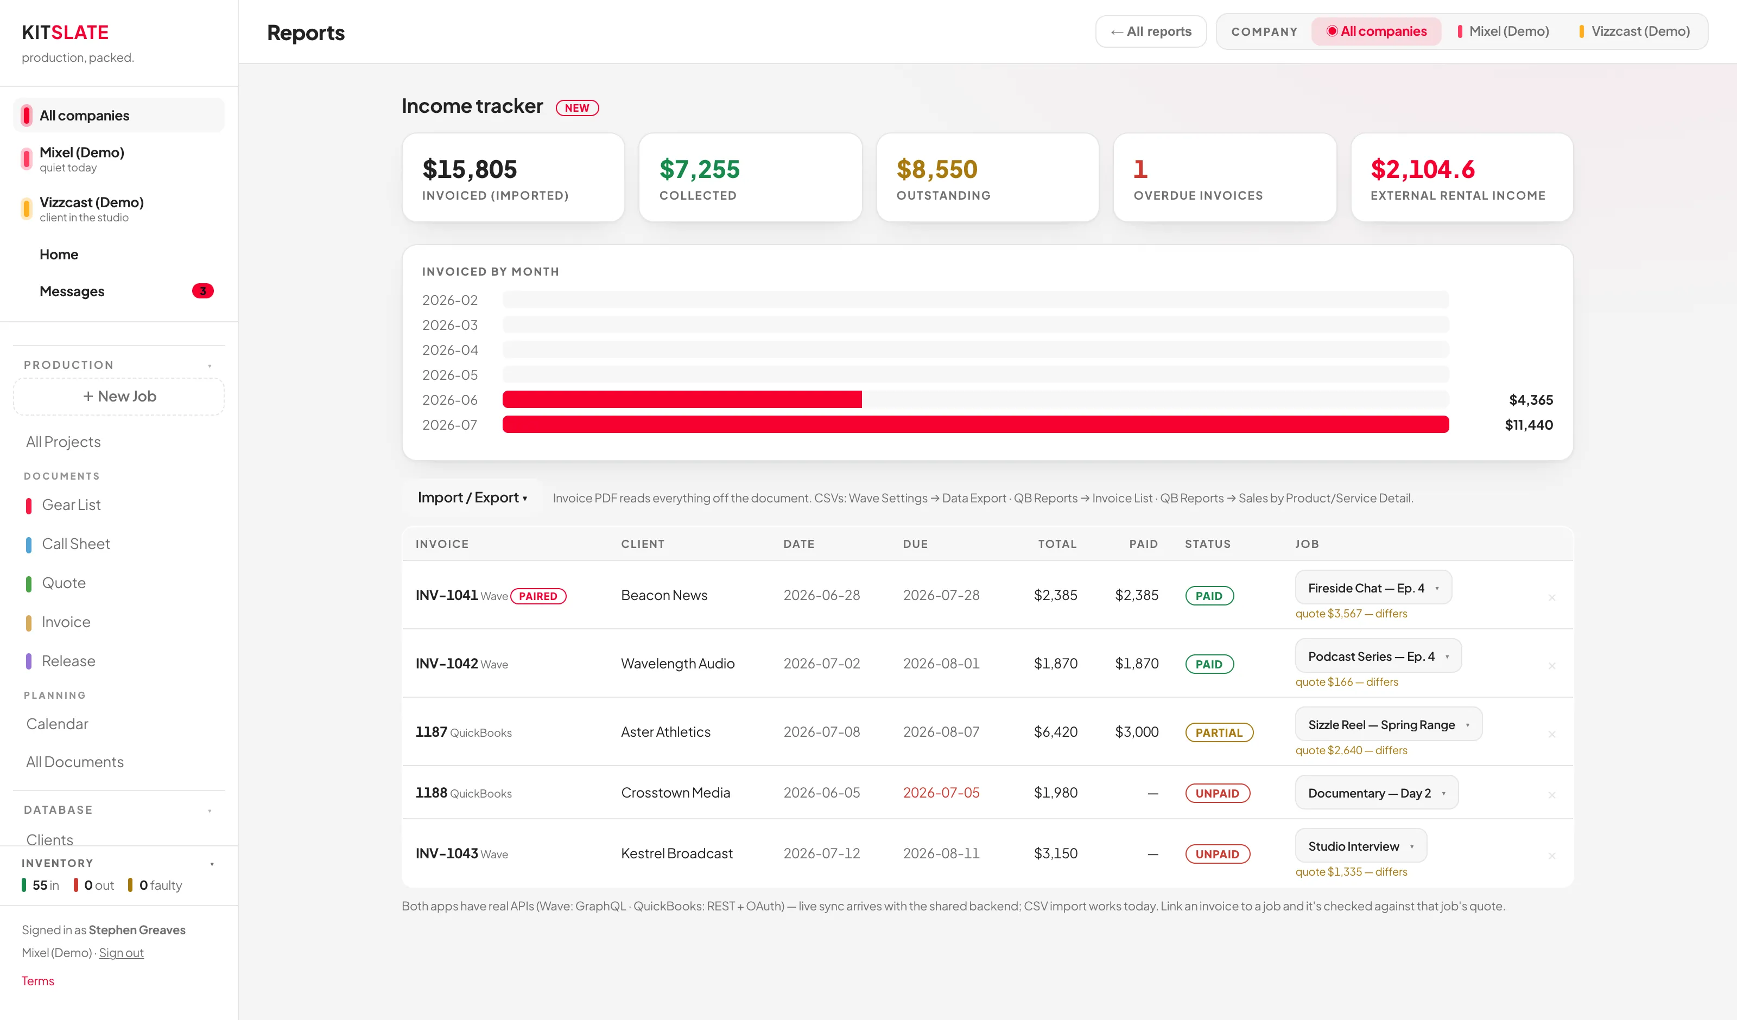
Task: Click the TOTAL column header
Action: point(1057,544)
